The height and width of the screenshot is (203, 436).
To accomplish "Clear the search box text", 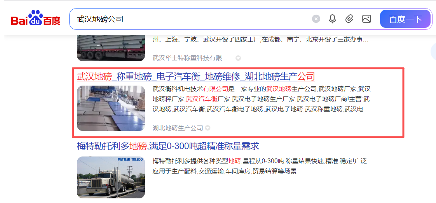I will tap(316, 19).
